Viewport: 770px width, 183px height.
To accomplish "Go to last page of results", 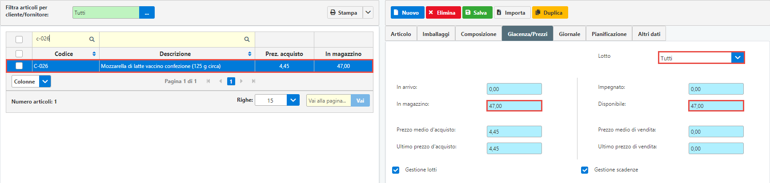I will (253, 81).
